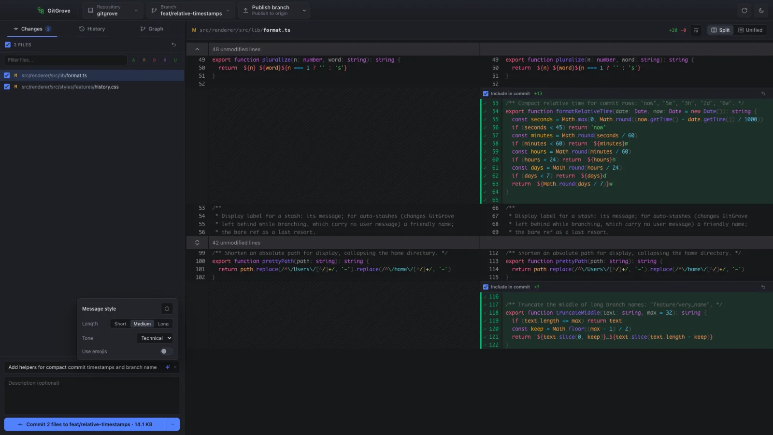The width and height of the screenshot is (773, 435).
Task: Open the Branch feat/relative-timestamps dropdown
Action: click(x=191, y=10)
